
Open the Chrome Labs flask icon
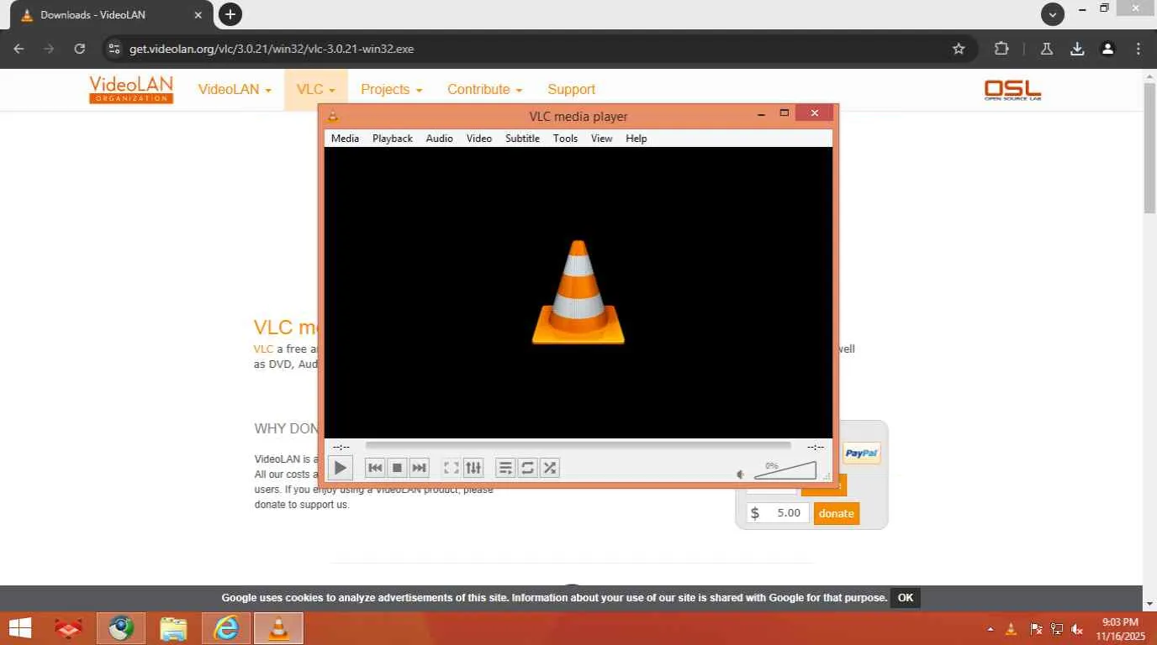[1047, 49]
